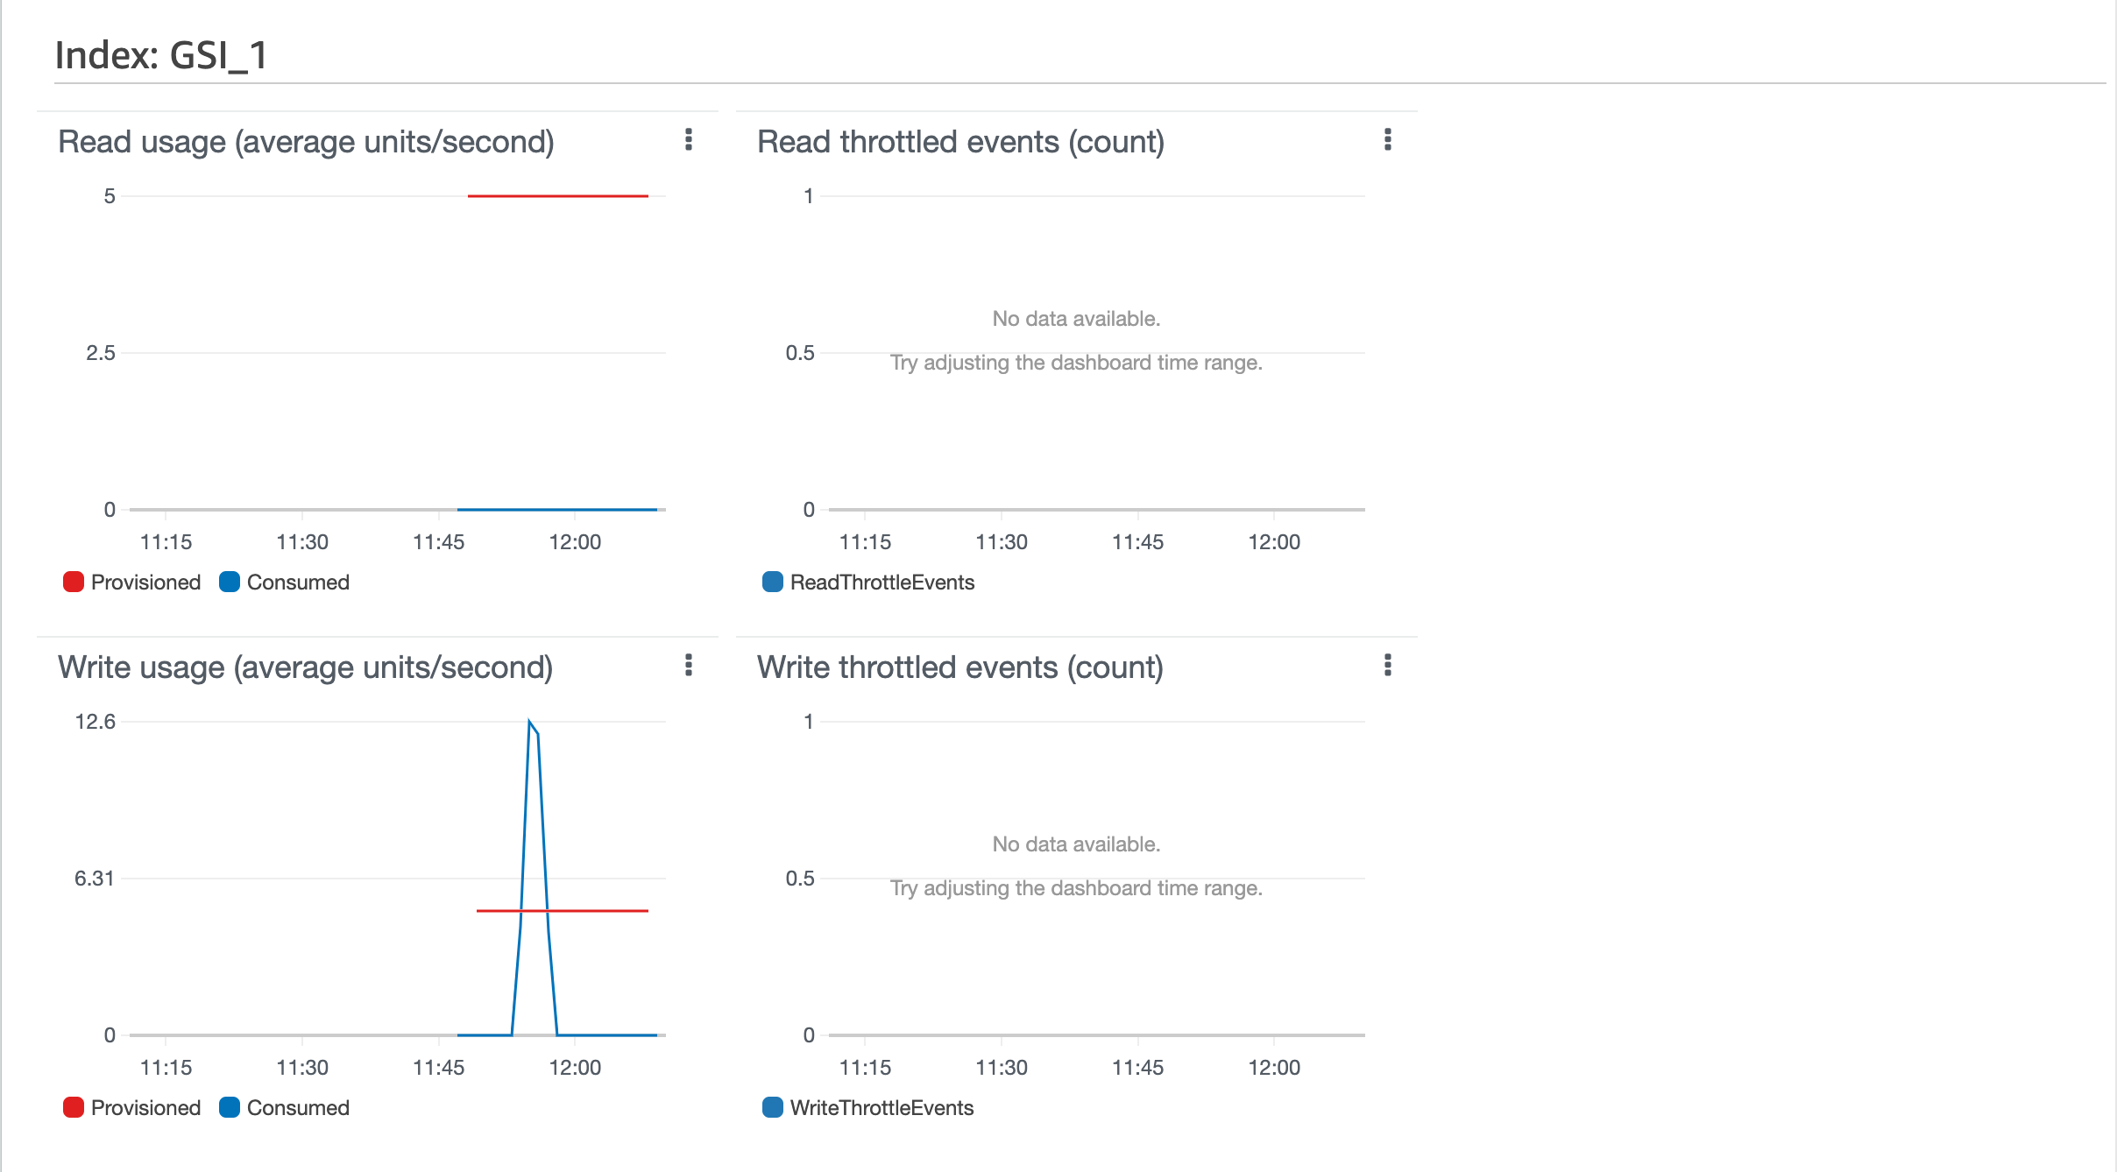Click the 6.31 y-axis value

(95, 879)
